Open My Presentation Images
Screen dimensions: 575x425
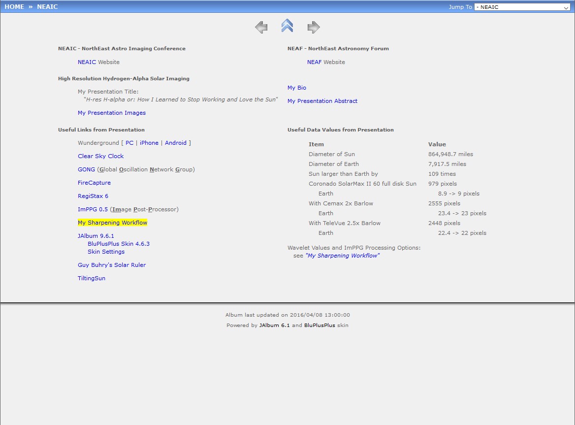(112, 113)
